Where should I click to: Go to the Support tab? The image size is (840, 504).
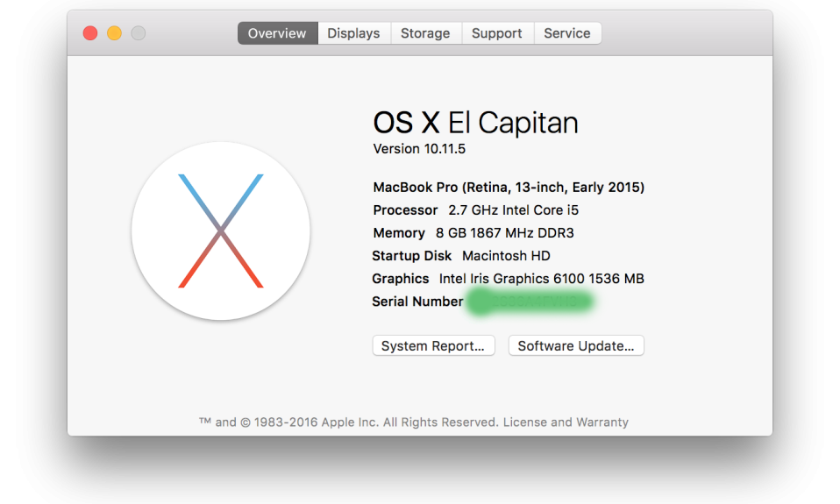(496, 33)
